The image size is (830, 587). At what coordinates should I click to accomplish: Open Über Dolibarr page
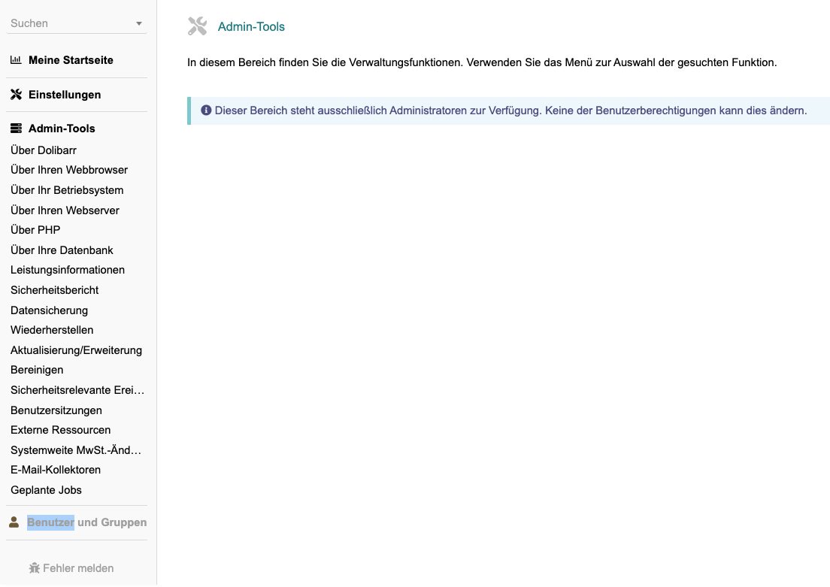pyautogui.click(x=44, y=150)
